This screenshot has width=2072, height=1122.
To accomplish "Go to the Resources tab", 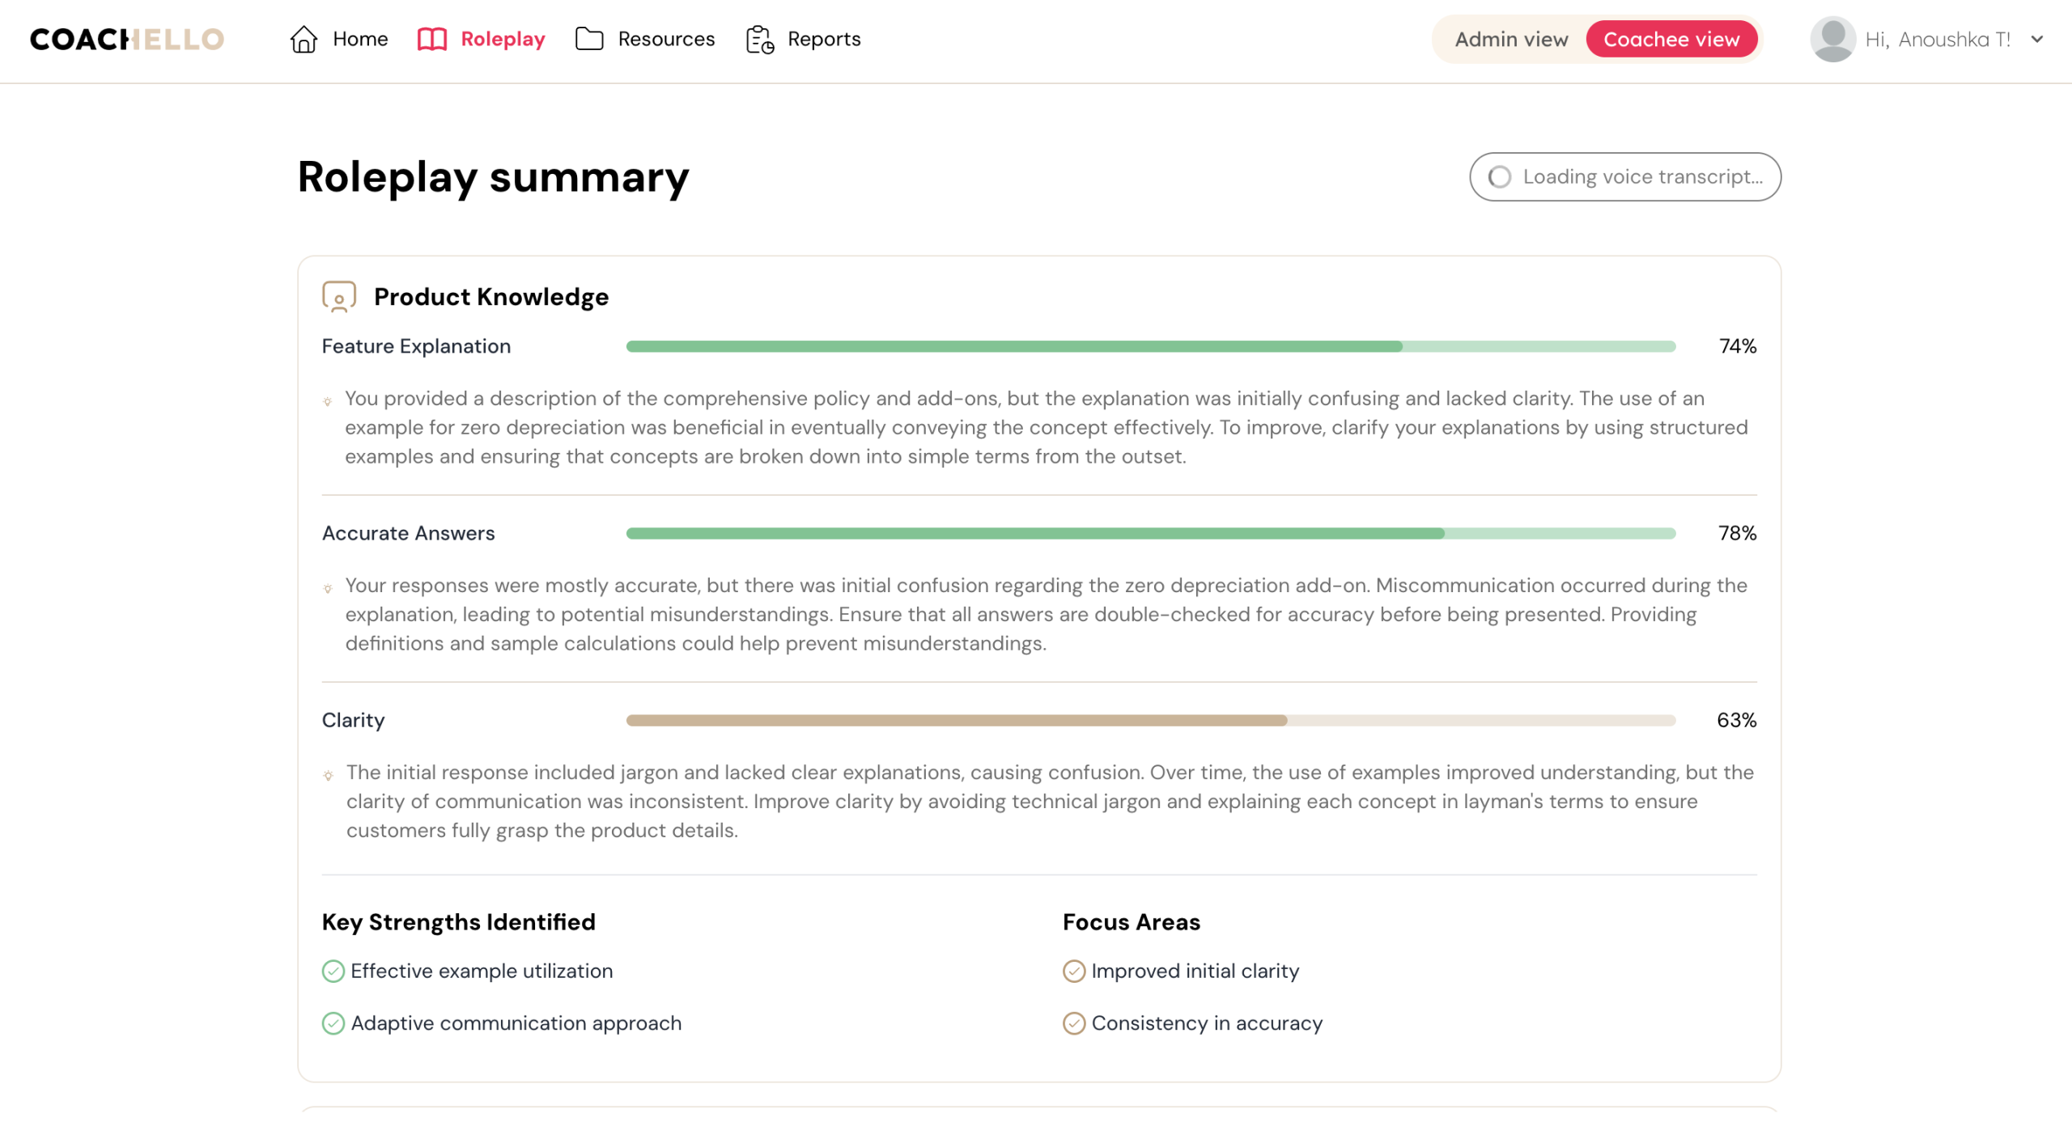I will (665, 39).
